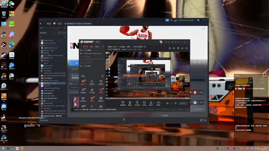
Task: Click the start live streaming pill button
Action: (x=183, y=103)
